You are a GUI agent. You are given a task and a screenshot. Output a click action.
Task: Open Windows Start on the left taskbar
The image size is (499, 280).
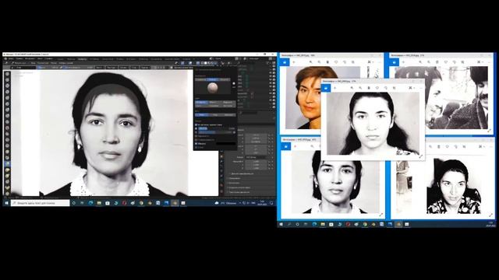[6, 203]
